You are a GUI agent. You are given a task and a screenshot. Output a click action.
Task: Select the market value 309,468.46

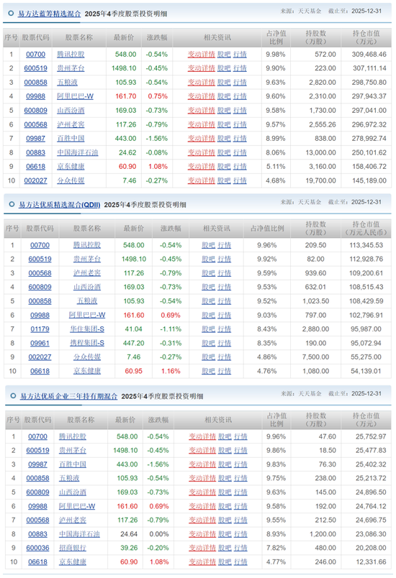click(x=369, y=54)
